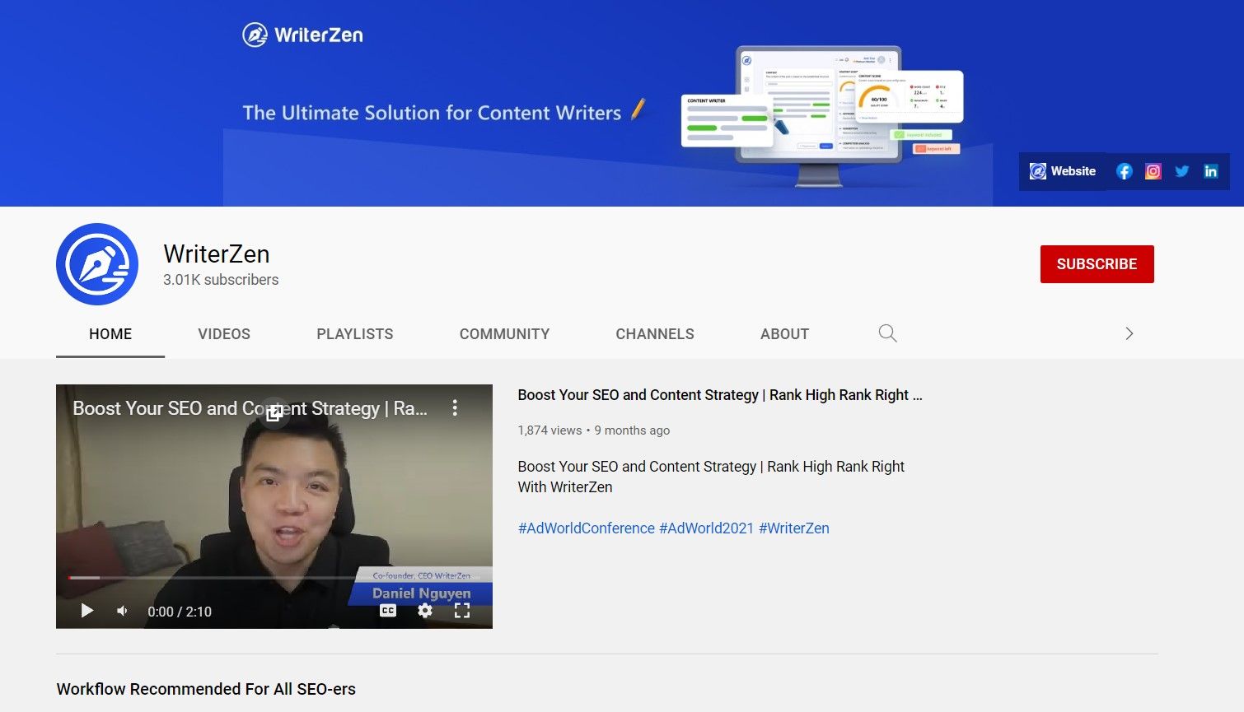Click the WriterZen channel name
1244x712 pixels.
217,254
